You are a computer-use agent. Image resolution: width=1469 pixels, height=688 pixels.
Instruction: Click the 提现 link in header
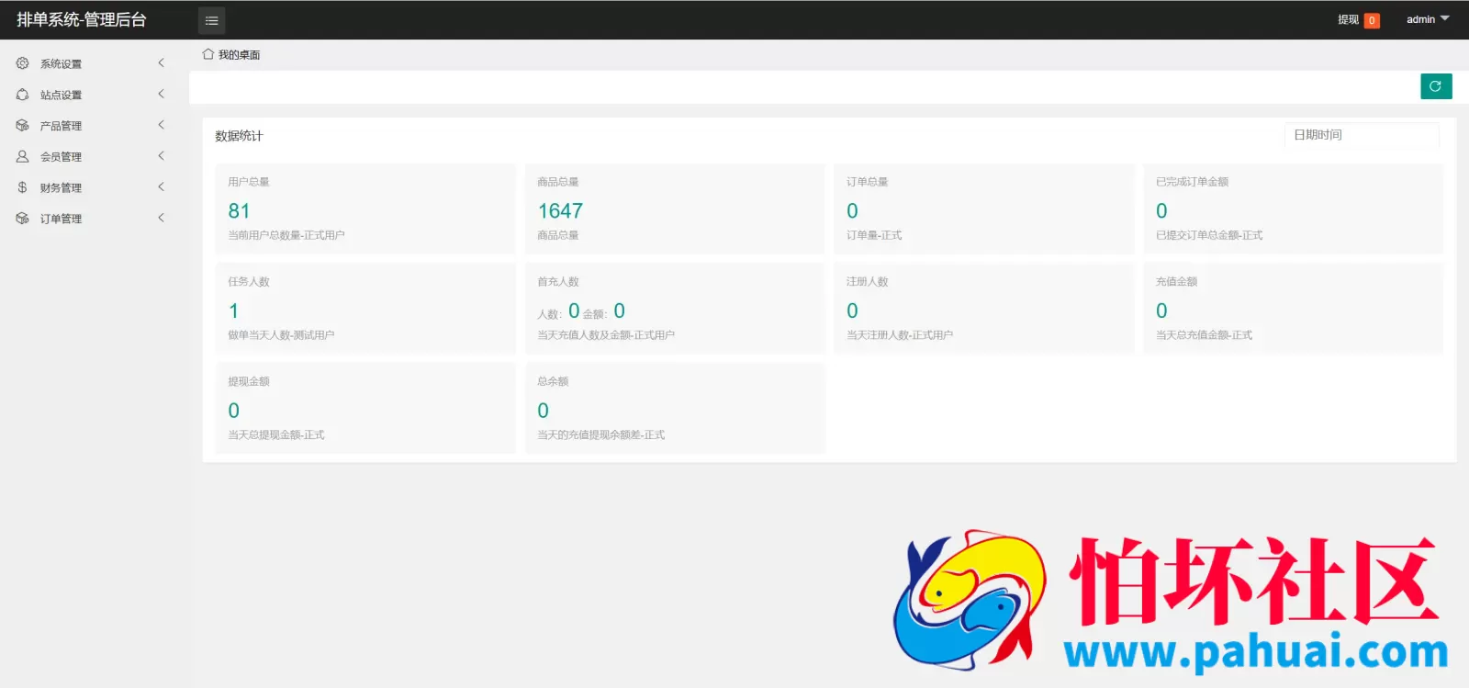[1348, 19]
